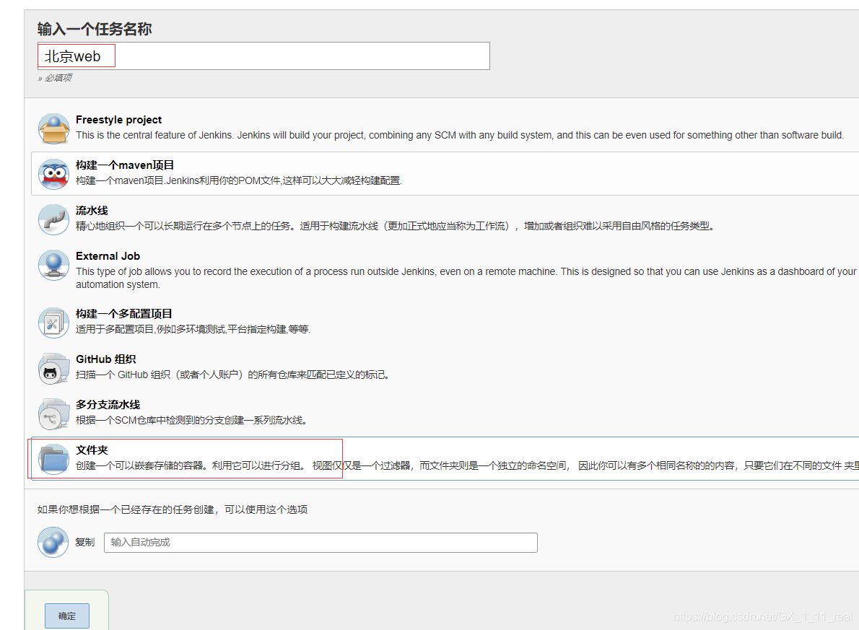The width and height of the screenshot is (859, 630).
Task: Click the Freestyle description starting 'This is the central feature'
Action: coord(460,136)
